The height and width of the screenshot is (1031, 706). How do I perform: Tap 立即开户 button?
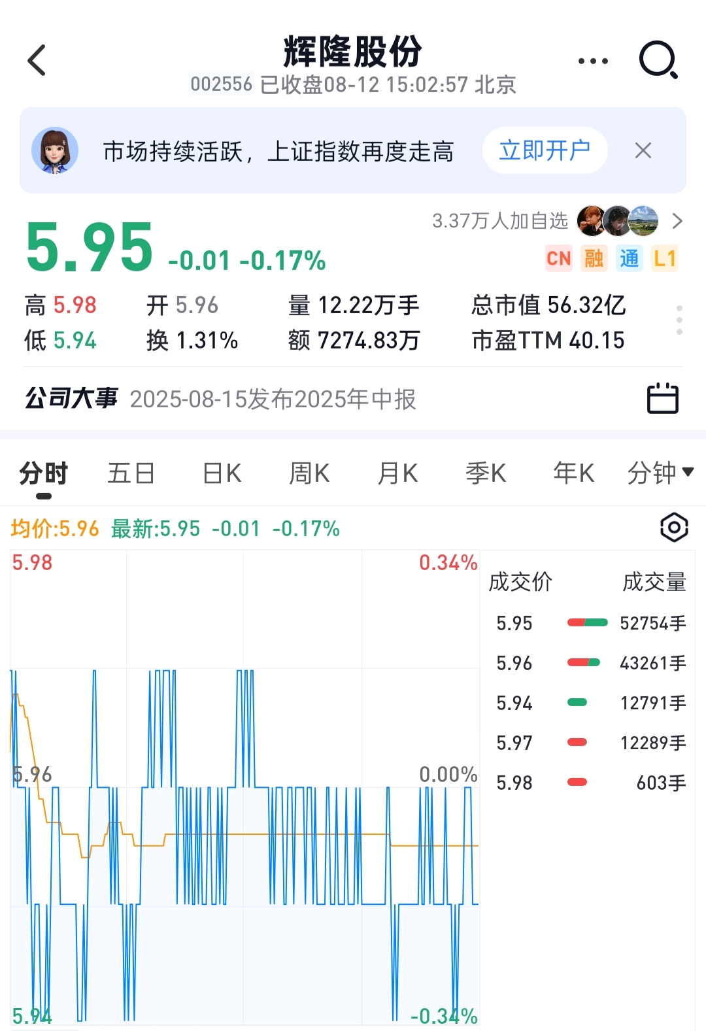545,150
